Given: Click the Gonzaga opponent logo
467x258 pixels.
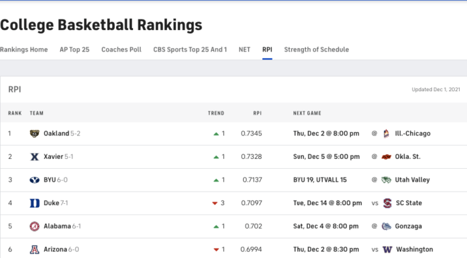Looking at the screenshot, I should 386,227.
